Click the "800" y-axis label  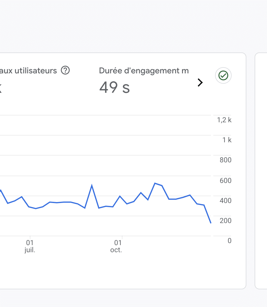pyautogui.click(x=225, y=160)
